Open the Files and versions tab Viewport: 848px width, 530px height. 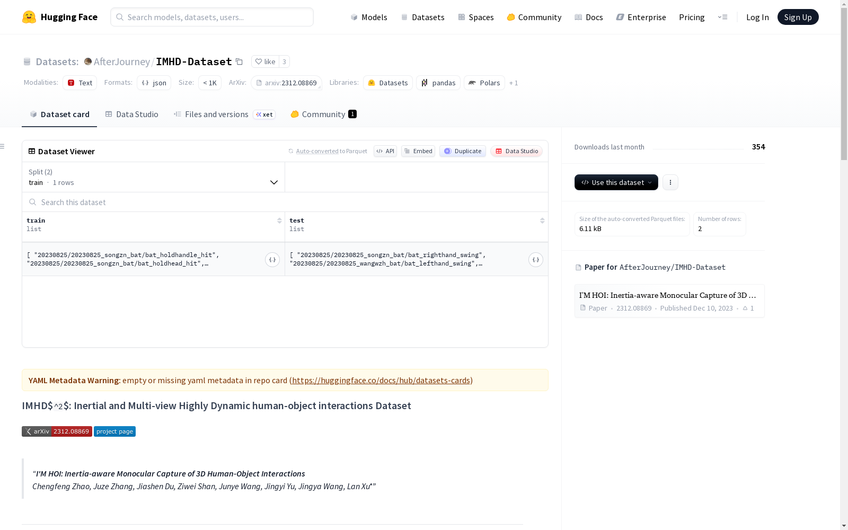point(224,114)
